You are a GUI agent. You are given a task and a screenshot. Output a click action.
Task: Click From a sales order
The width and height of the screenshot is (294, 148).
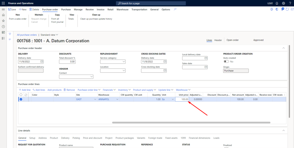point(18,19)
